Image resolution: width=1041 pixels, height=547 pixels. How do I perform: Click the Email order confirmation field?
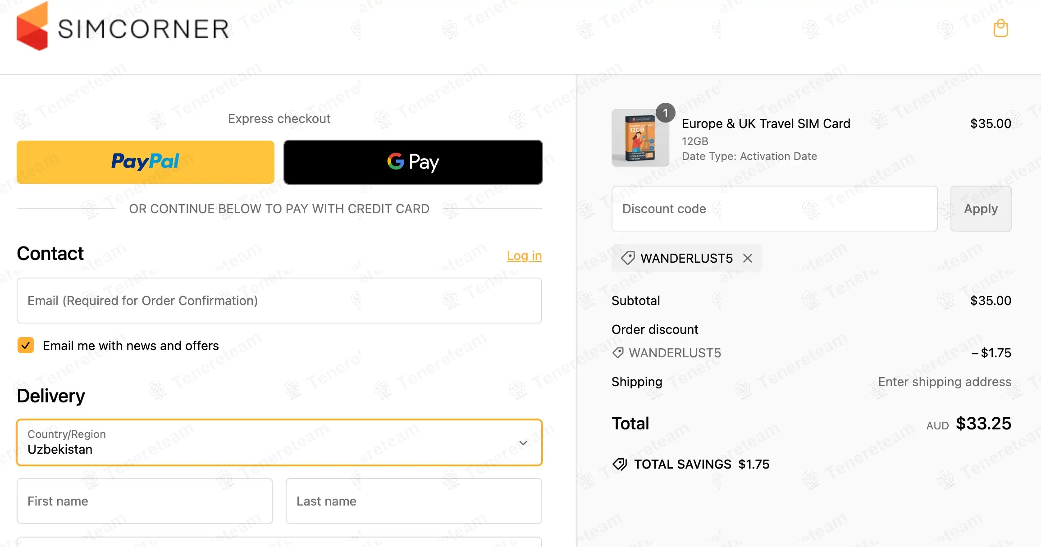pos(279,301)
